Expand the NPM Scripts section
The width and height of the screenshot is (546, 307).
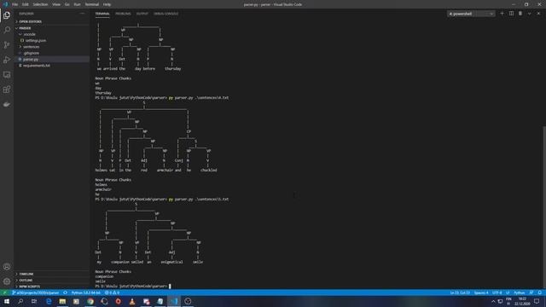pos(51,287)
